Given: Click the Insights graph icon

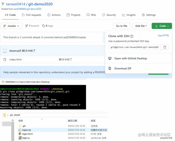Looking at the screenshot, I should 124,15.
